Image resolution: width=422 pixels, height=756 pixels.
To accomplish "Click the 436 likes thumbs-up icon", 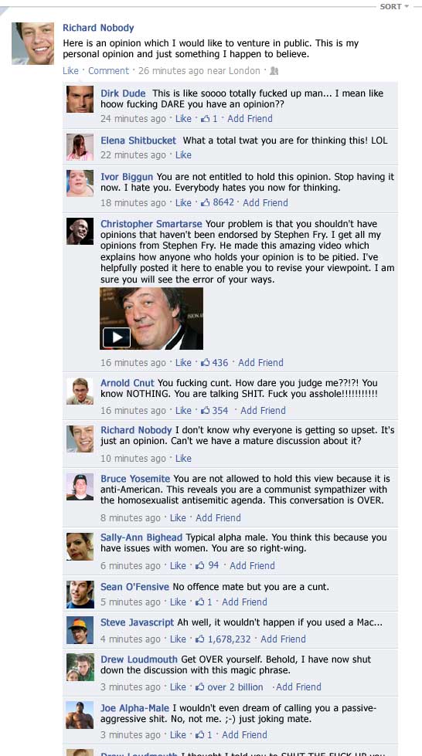I will tap(205, 362).
